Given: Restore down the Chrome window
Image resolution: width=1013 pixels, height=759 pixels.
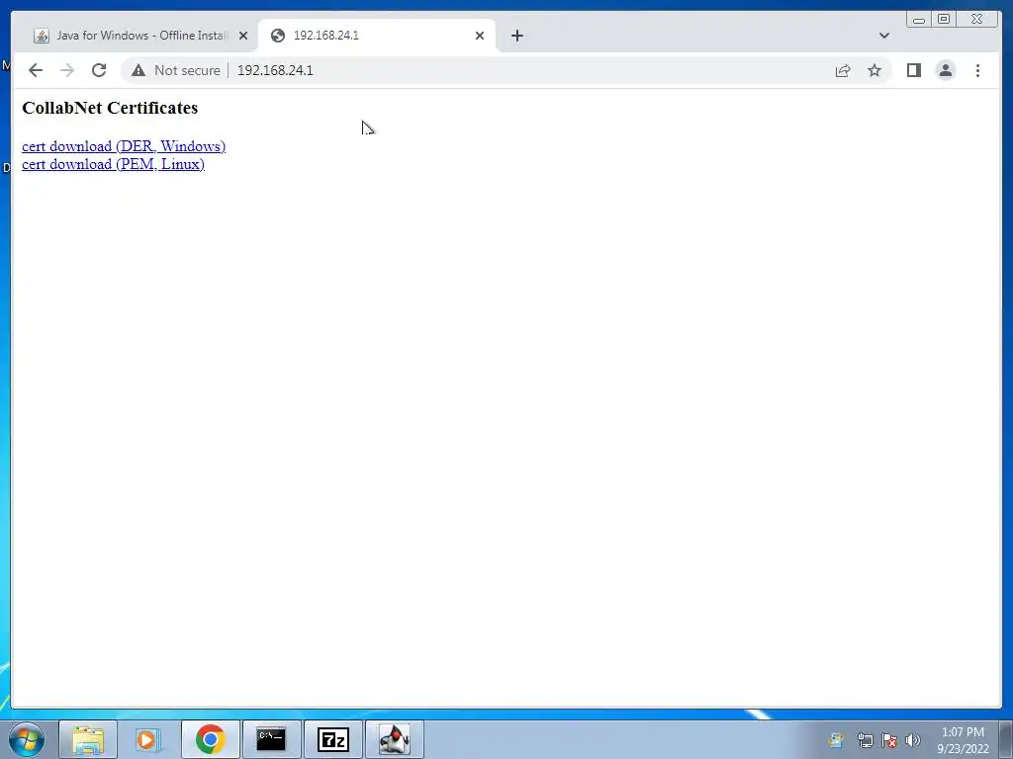Looking at the screenshot, I should (943, 20).
